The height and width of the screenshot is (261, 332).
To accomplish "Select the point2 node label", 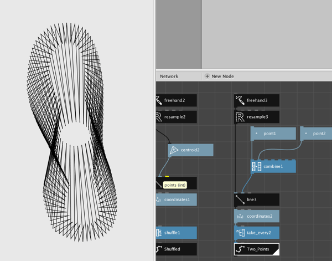I will (319, 134).
